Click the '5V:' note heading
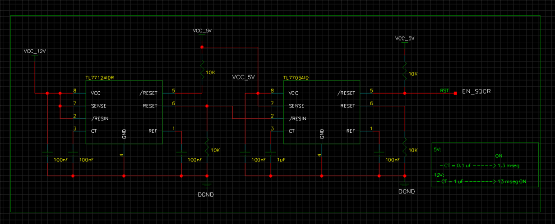 (437, 149)
